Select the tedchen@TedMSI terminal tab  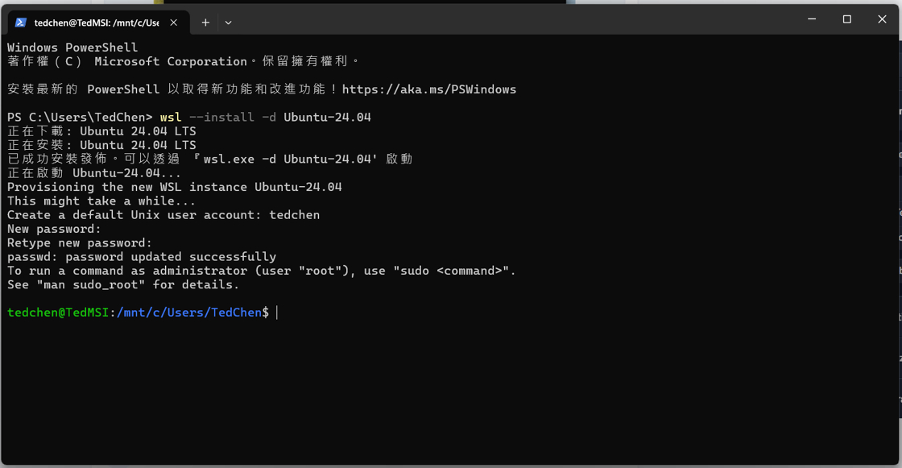point(96,23)
